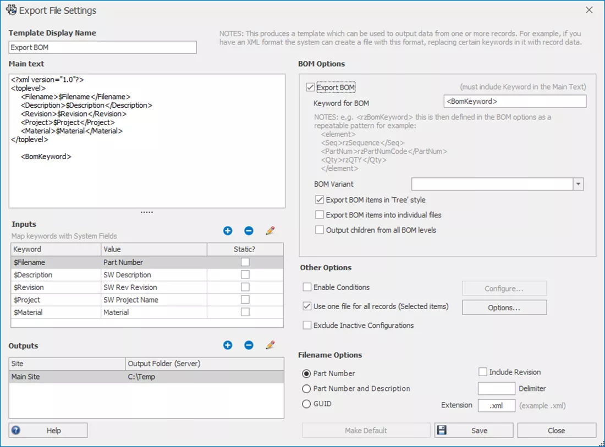This screenshot has height=447, width=605.
Task: Click the Template Display Name field
Action: point(102,48)
